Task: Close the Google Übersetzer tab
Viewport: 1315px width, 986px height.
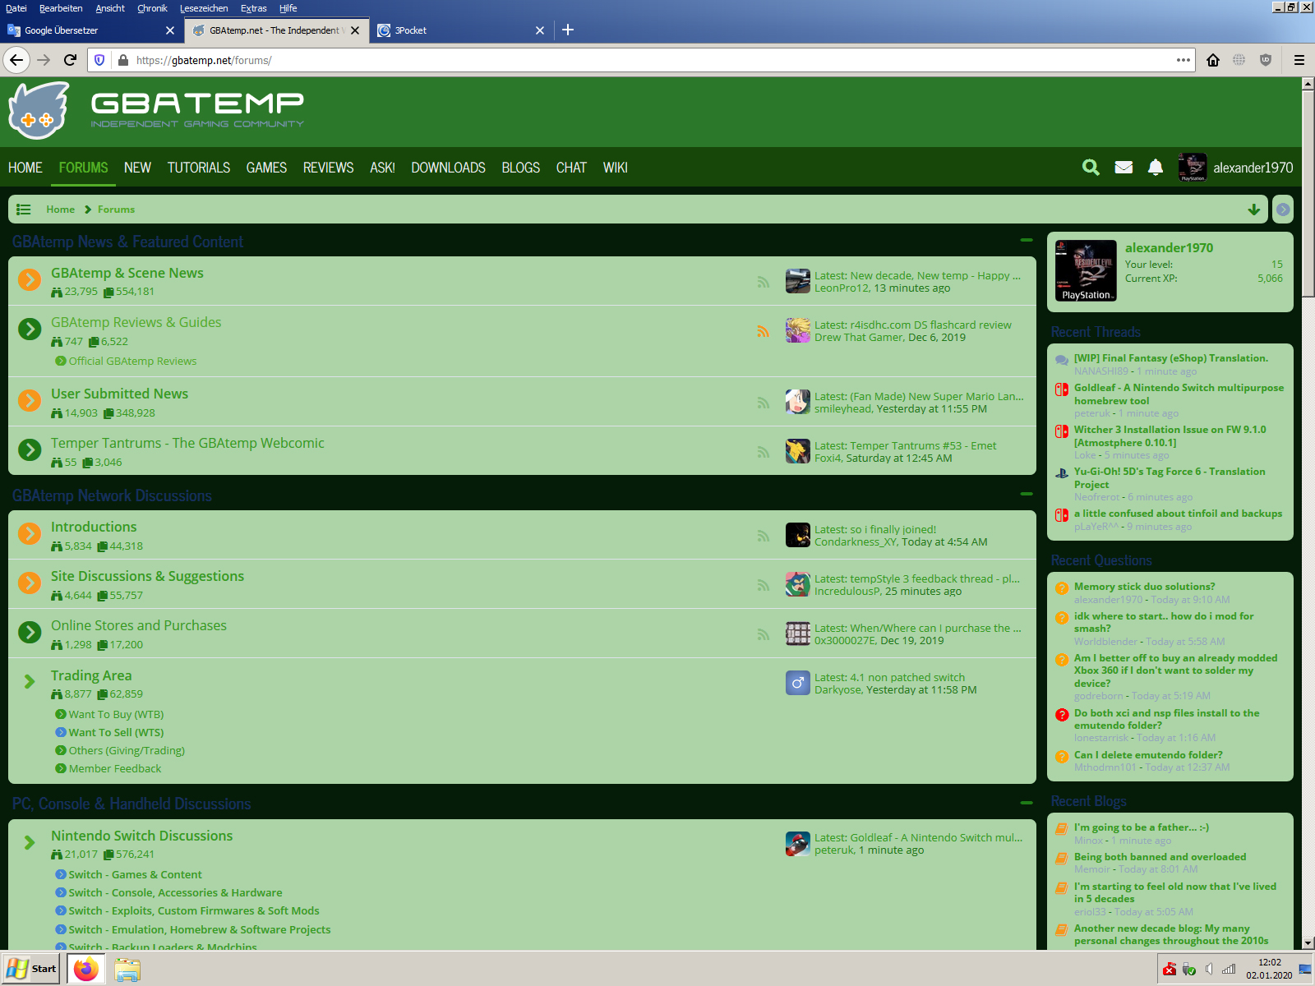Action: tap(170, 30)
